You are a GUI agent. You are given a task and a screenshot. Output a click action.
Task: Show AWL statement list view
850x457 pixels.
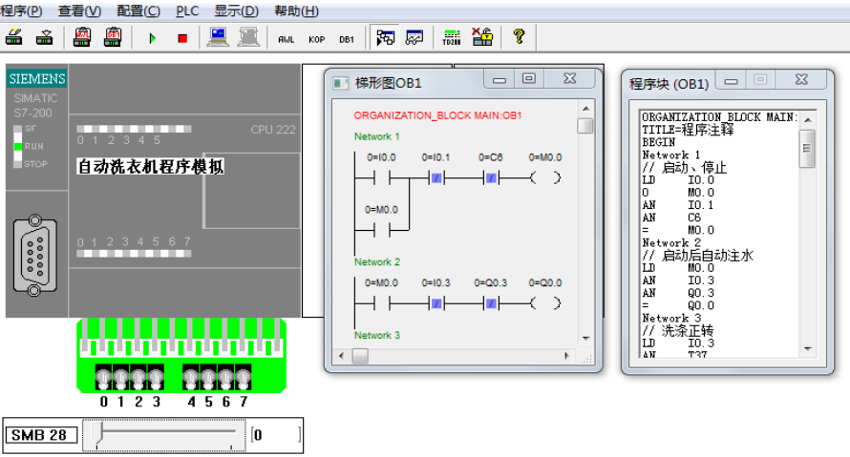[287, 39]
